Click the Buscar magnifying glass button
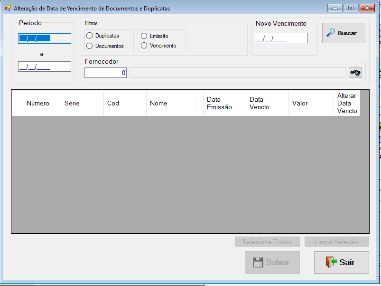The height and width of the screenshot is (286, 381). pyautogui.click(x=344, y=33)
